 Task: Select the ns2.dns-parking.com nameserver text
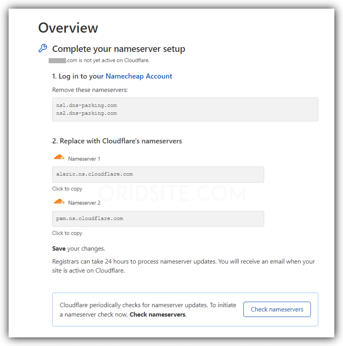[x=86, y=113]
